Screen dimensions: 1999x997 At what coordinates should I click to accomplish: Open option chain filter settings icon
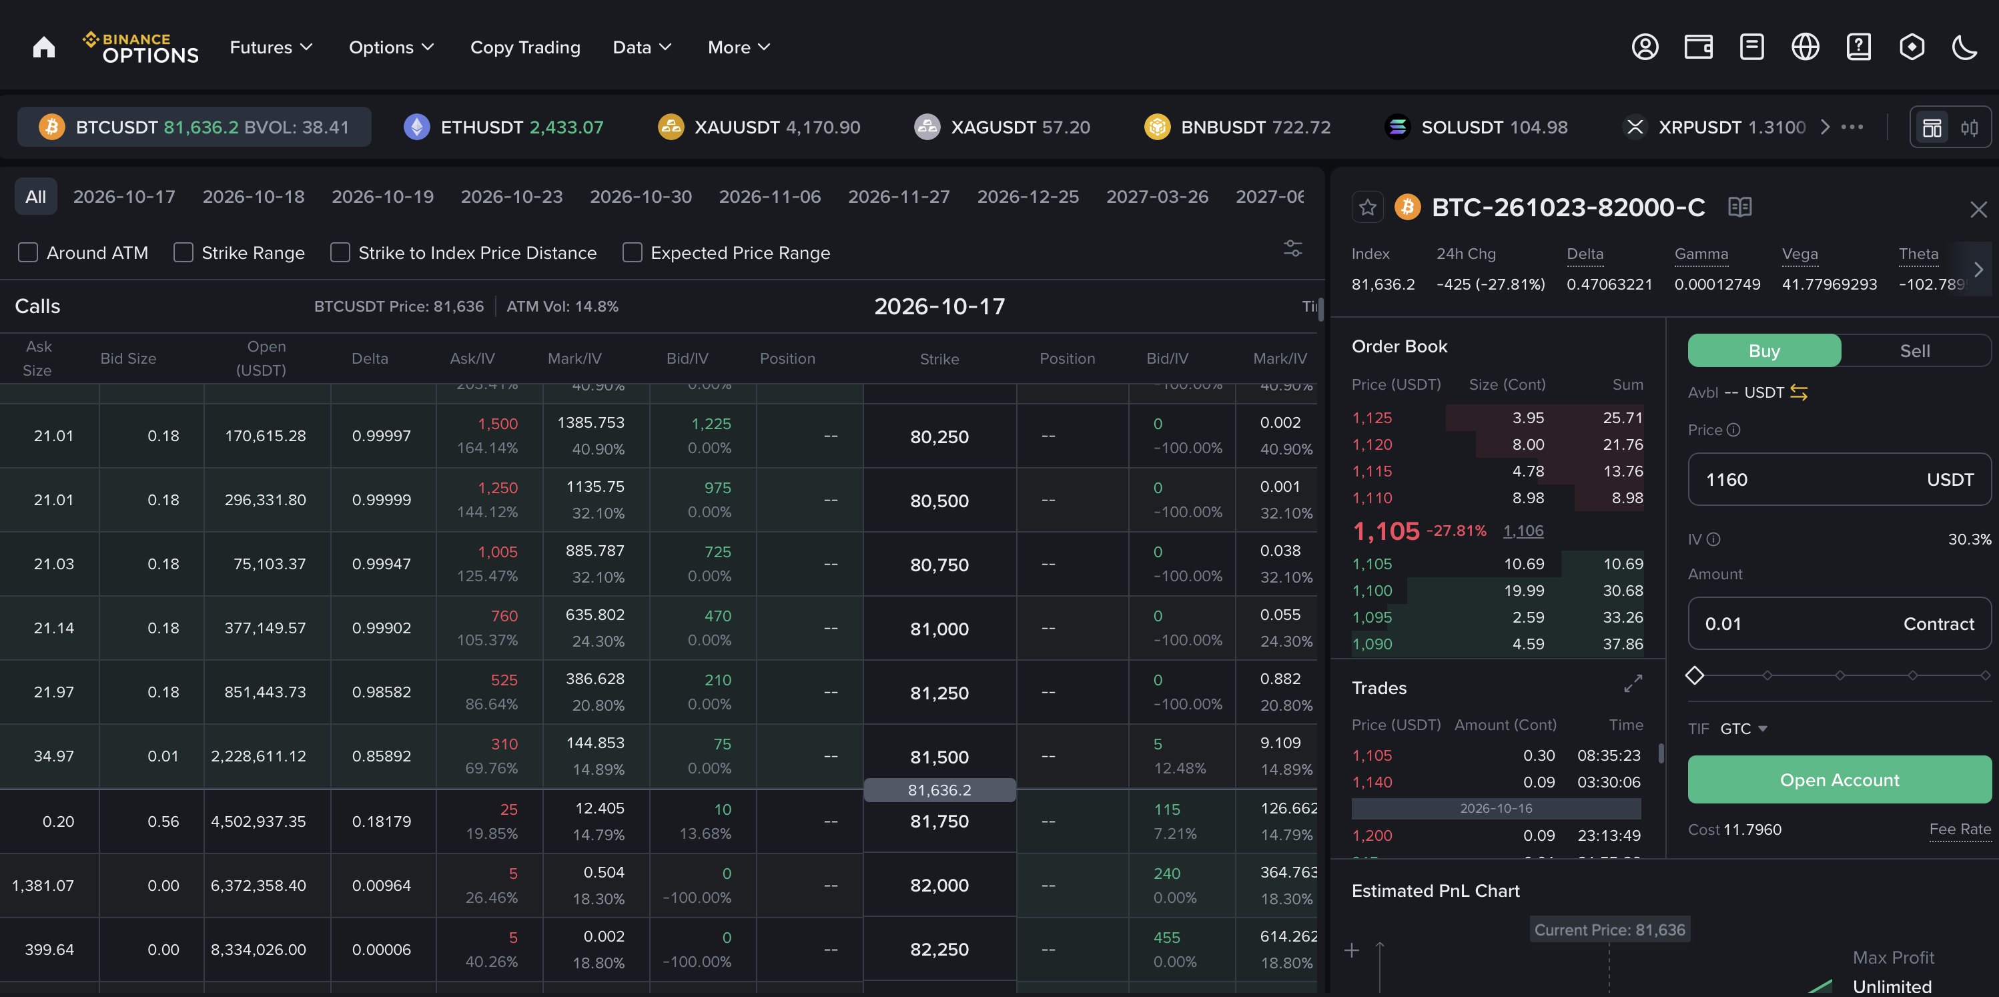click(x=1292, y=249)
